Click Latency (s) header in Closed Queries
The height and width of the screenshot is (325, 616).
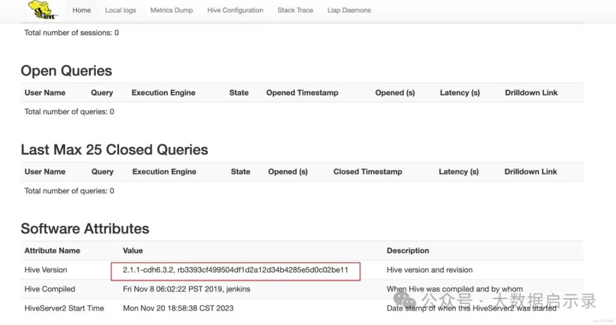pos(459,172)
